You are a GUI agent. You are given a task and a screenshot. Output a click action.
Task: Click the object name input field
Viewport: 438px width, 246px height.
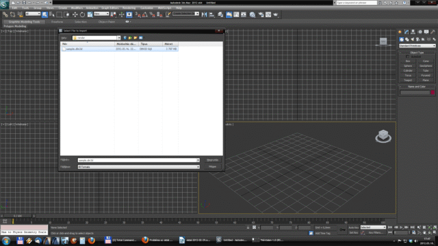415,92
